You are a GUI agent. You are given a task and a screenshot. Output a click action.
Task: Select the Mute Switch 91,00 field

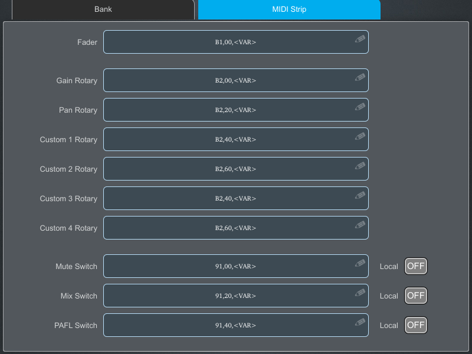click(236, 266)
